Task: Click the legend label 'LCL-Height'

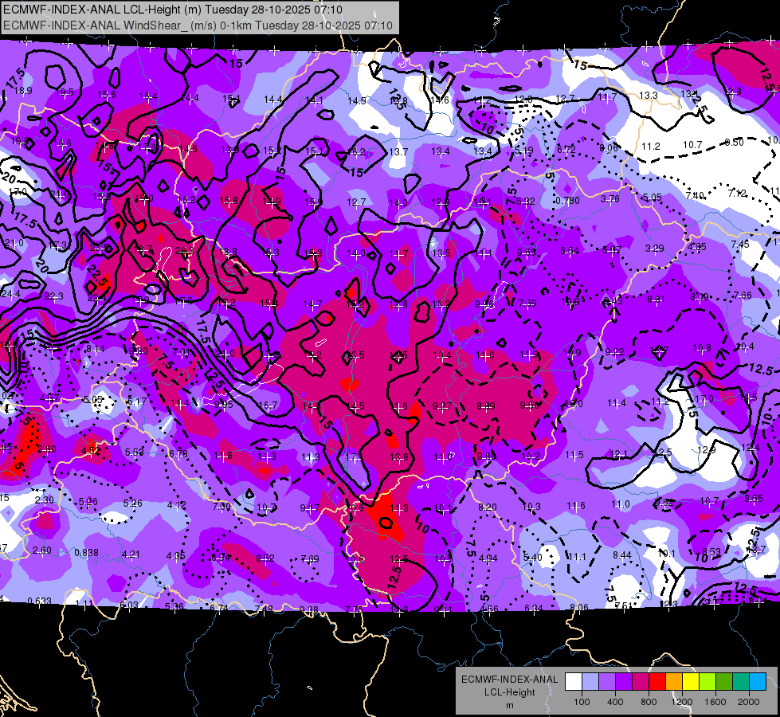Action: point(509,692)
